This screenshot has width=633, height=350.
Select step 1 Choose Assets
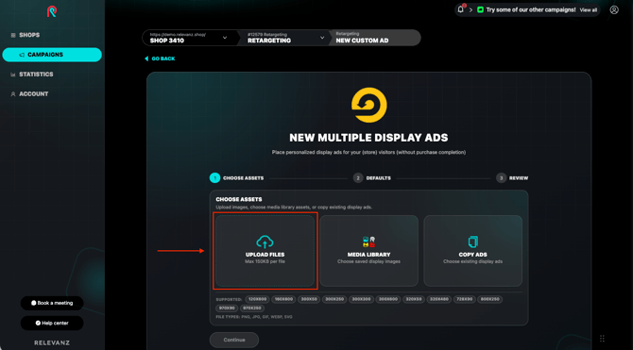236,177
